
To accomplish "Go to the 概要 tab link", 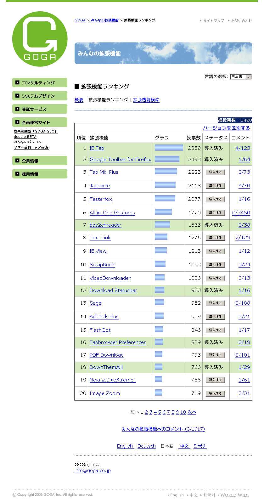I will [79, 100].
